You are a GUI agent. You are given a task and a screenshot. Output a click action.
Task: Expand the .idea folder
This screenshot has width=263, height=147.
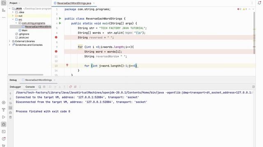click(13, 12)
